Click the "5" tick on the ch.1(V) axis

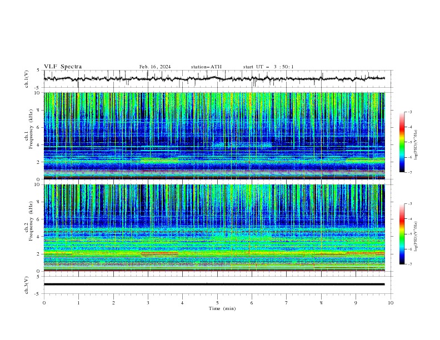pos(39,71)
